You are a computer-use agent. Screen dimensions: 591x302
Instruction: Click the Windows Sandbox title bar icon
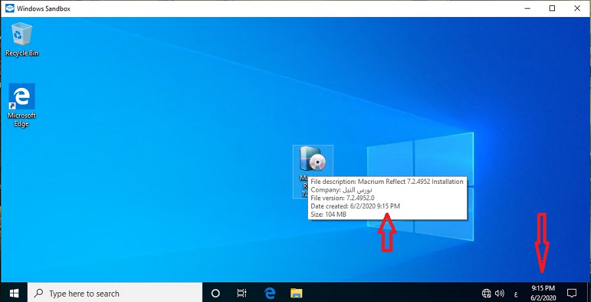coord(9,9)
